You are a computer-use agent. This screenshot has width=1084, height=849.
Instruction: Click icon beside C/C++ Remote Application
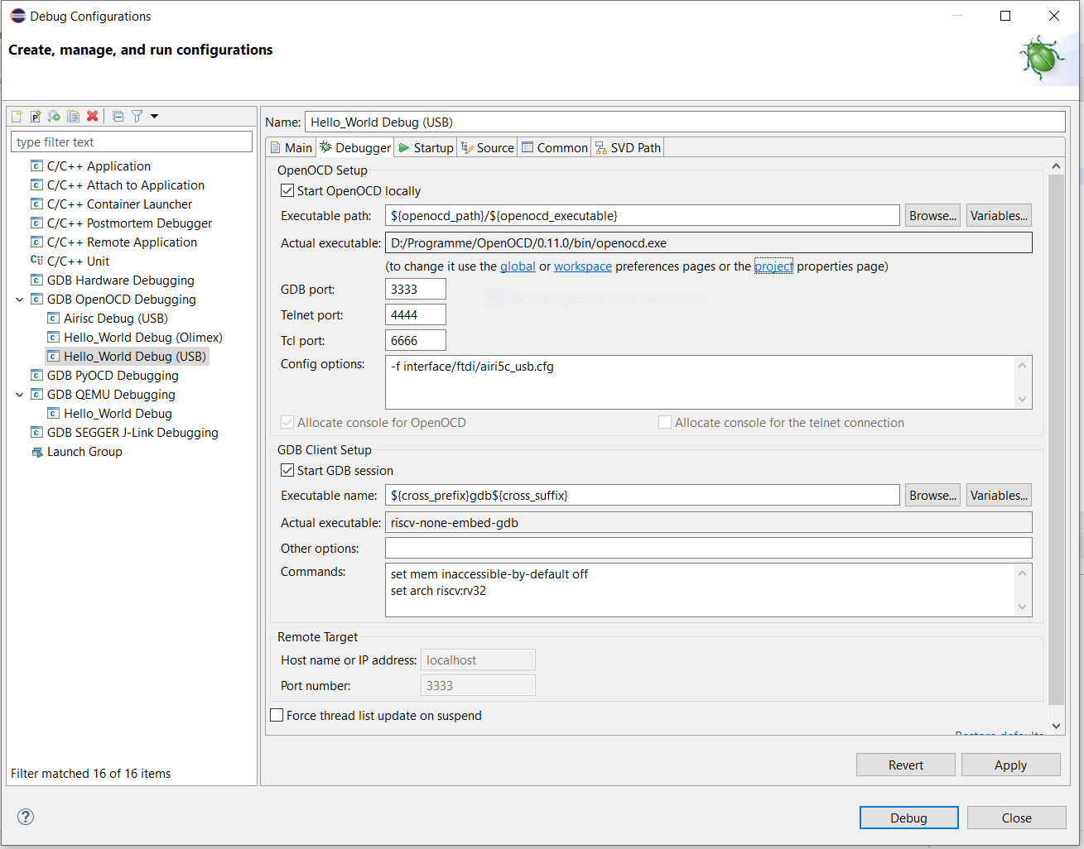tap(36, 242)
